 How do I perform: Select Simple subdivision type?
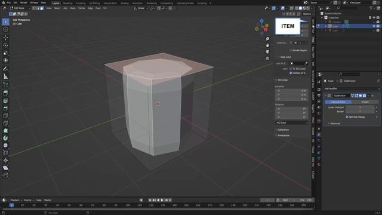point(365,102)
